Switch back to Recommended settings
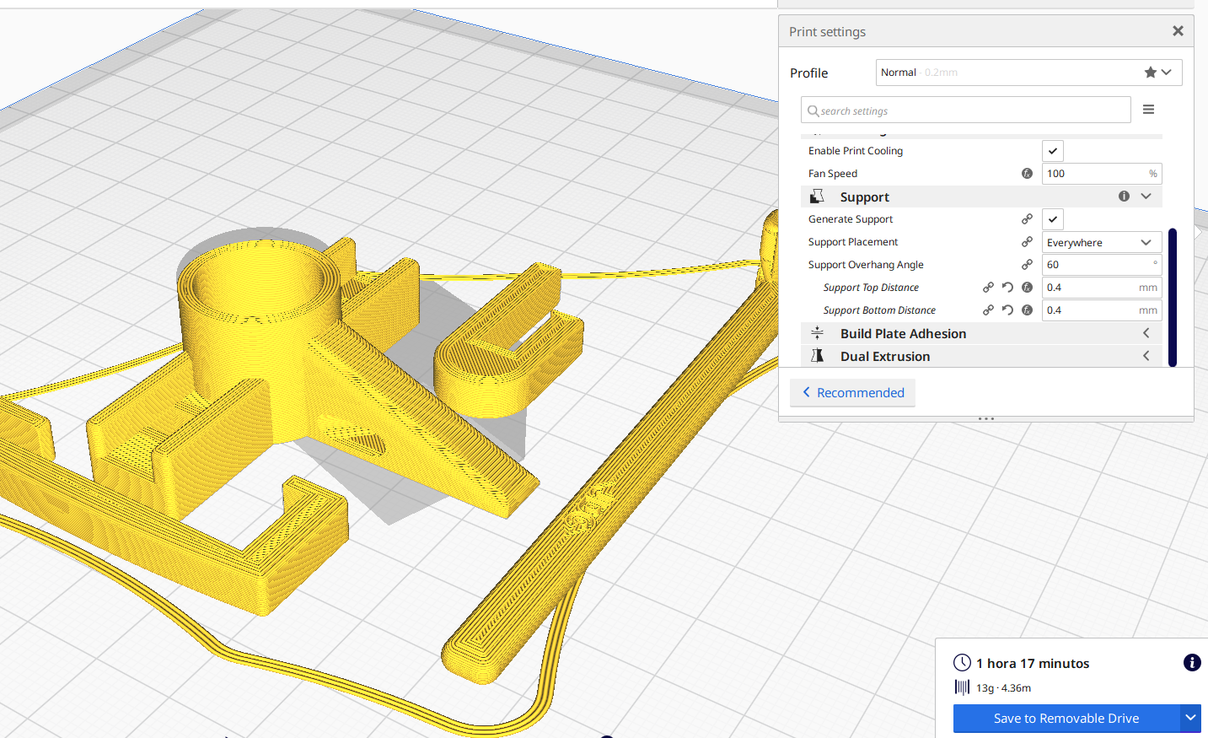The image size is (1208, 738). point(852,392)
